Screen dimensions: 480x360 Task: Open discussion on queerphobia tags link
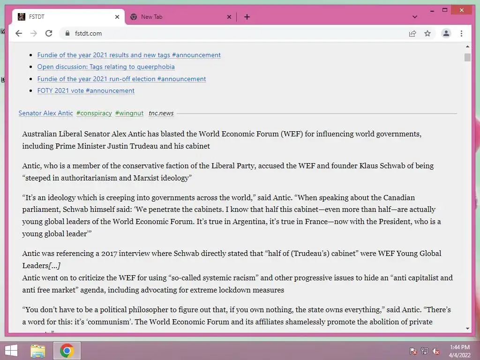106,67
